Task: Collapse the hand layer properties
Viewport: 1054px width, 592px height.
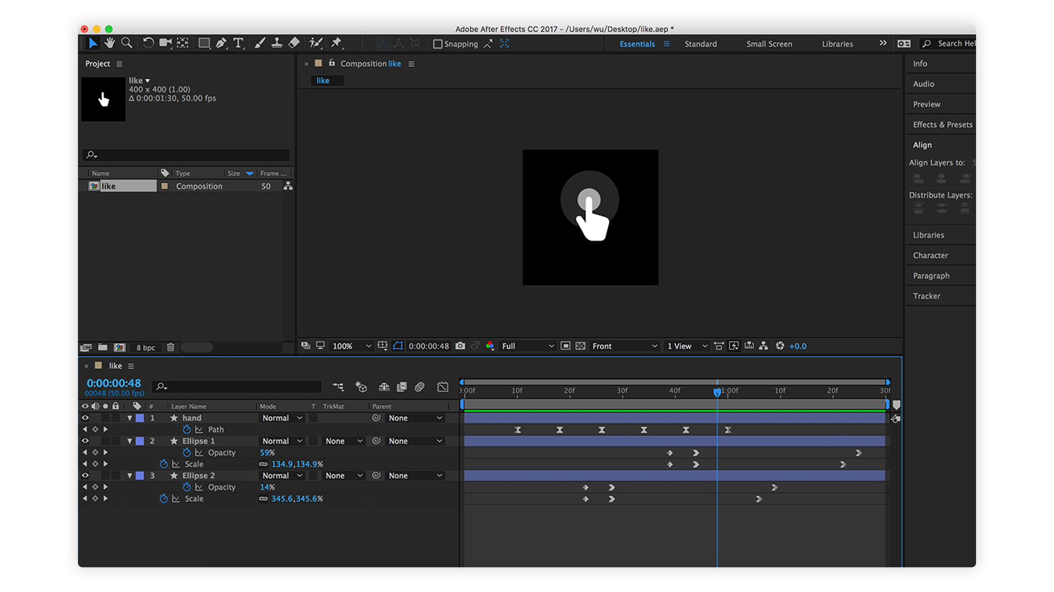Action: [130, 418]
